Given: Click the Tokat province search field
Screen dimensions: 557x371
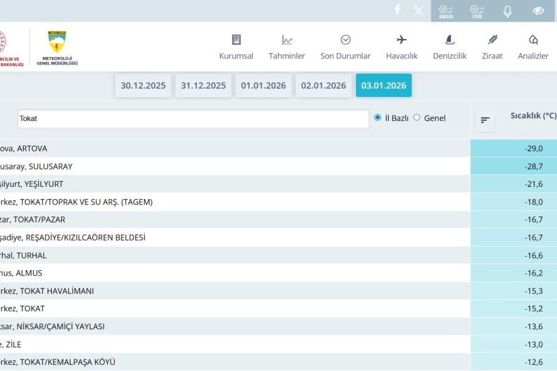Looking at the screenshot, I should [x=194, y=118].
